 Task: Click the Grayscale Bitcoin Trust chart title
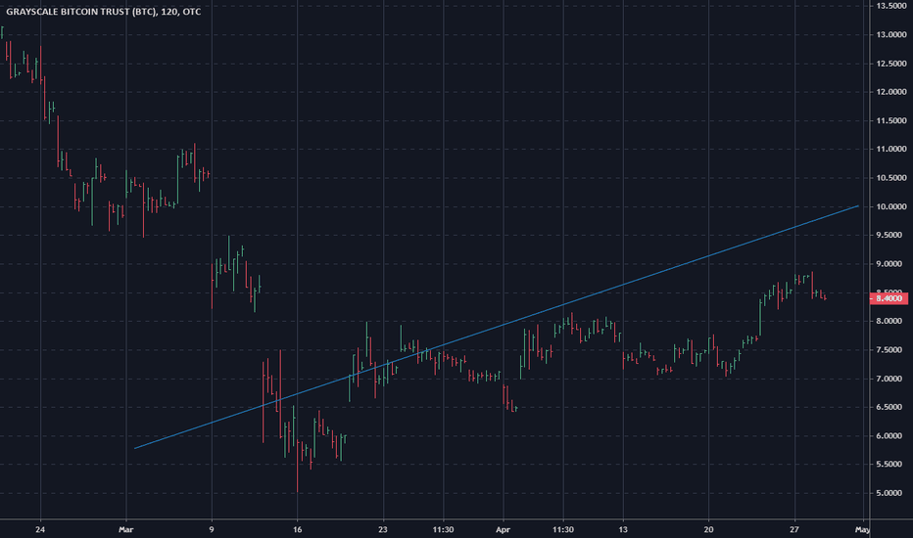[x=104, y=12]
